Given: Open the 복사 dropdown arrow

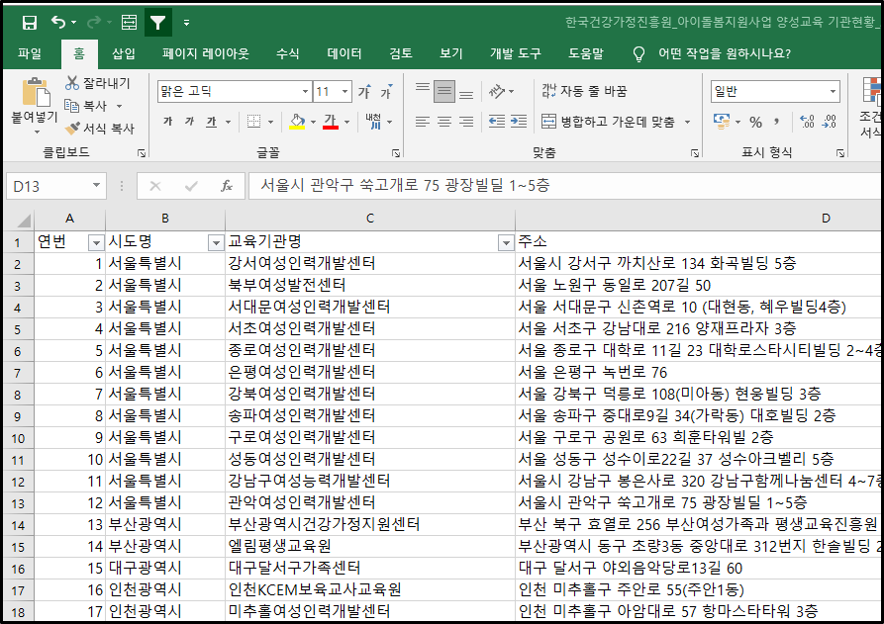Looking at the screenshot, I should point(119,106).
